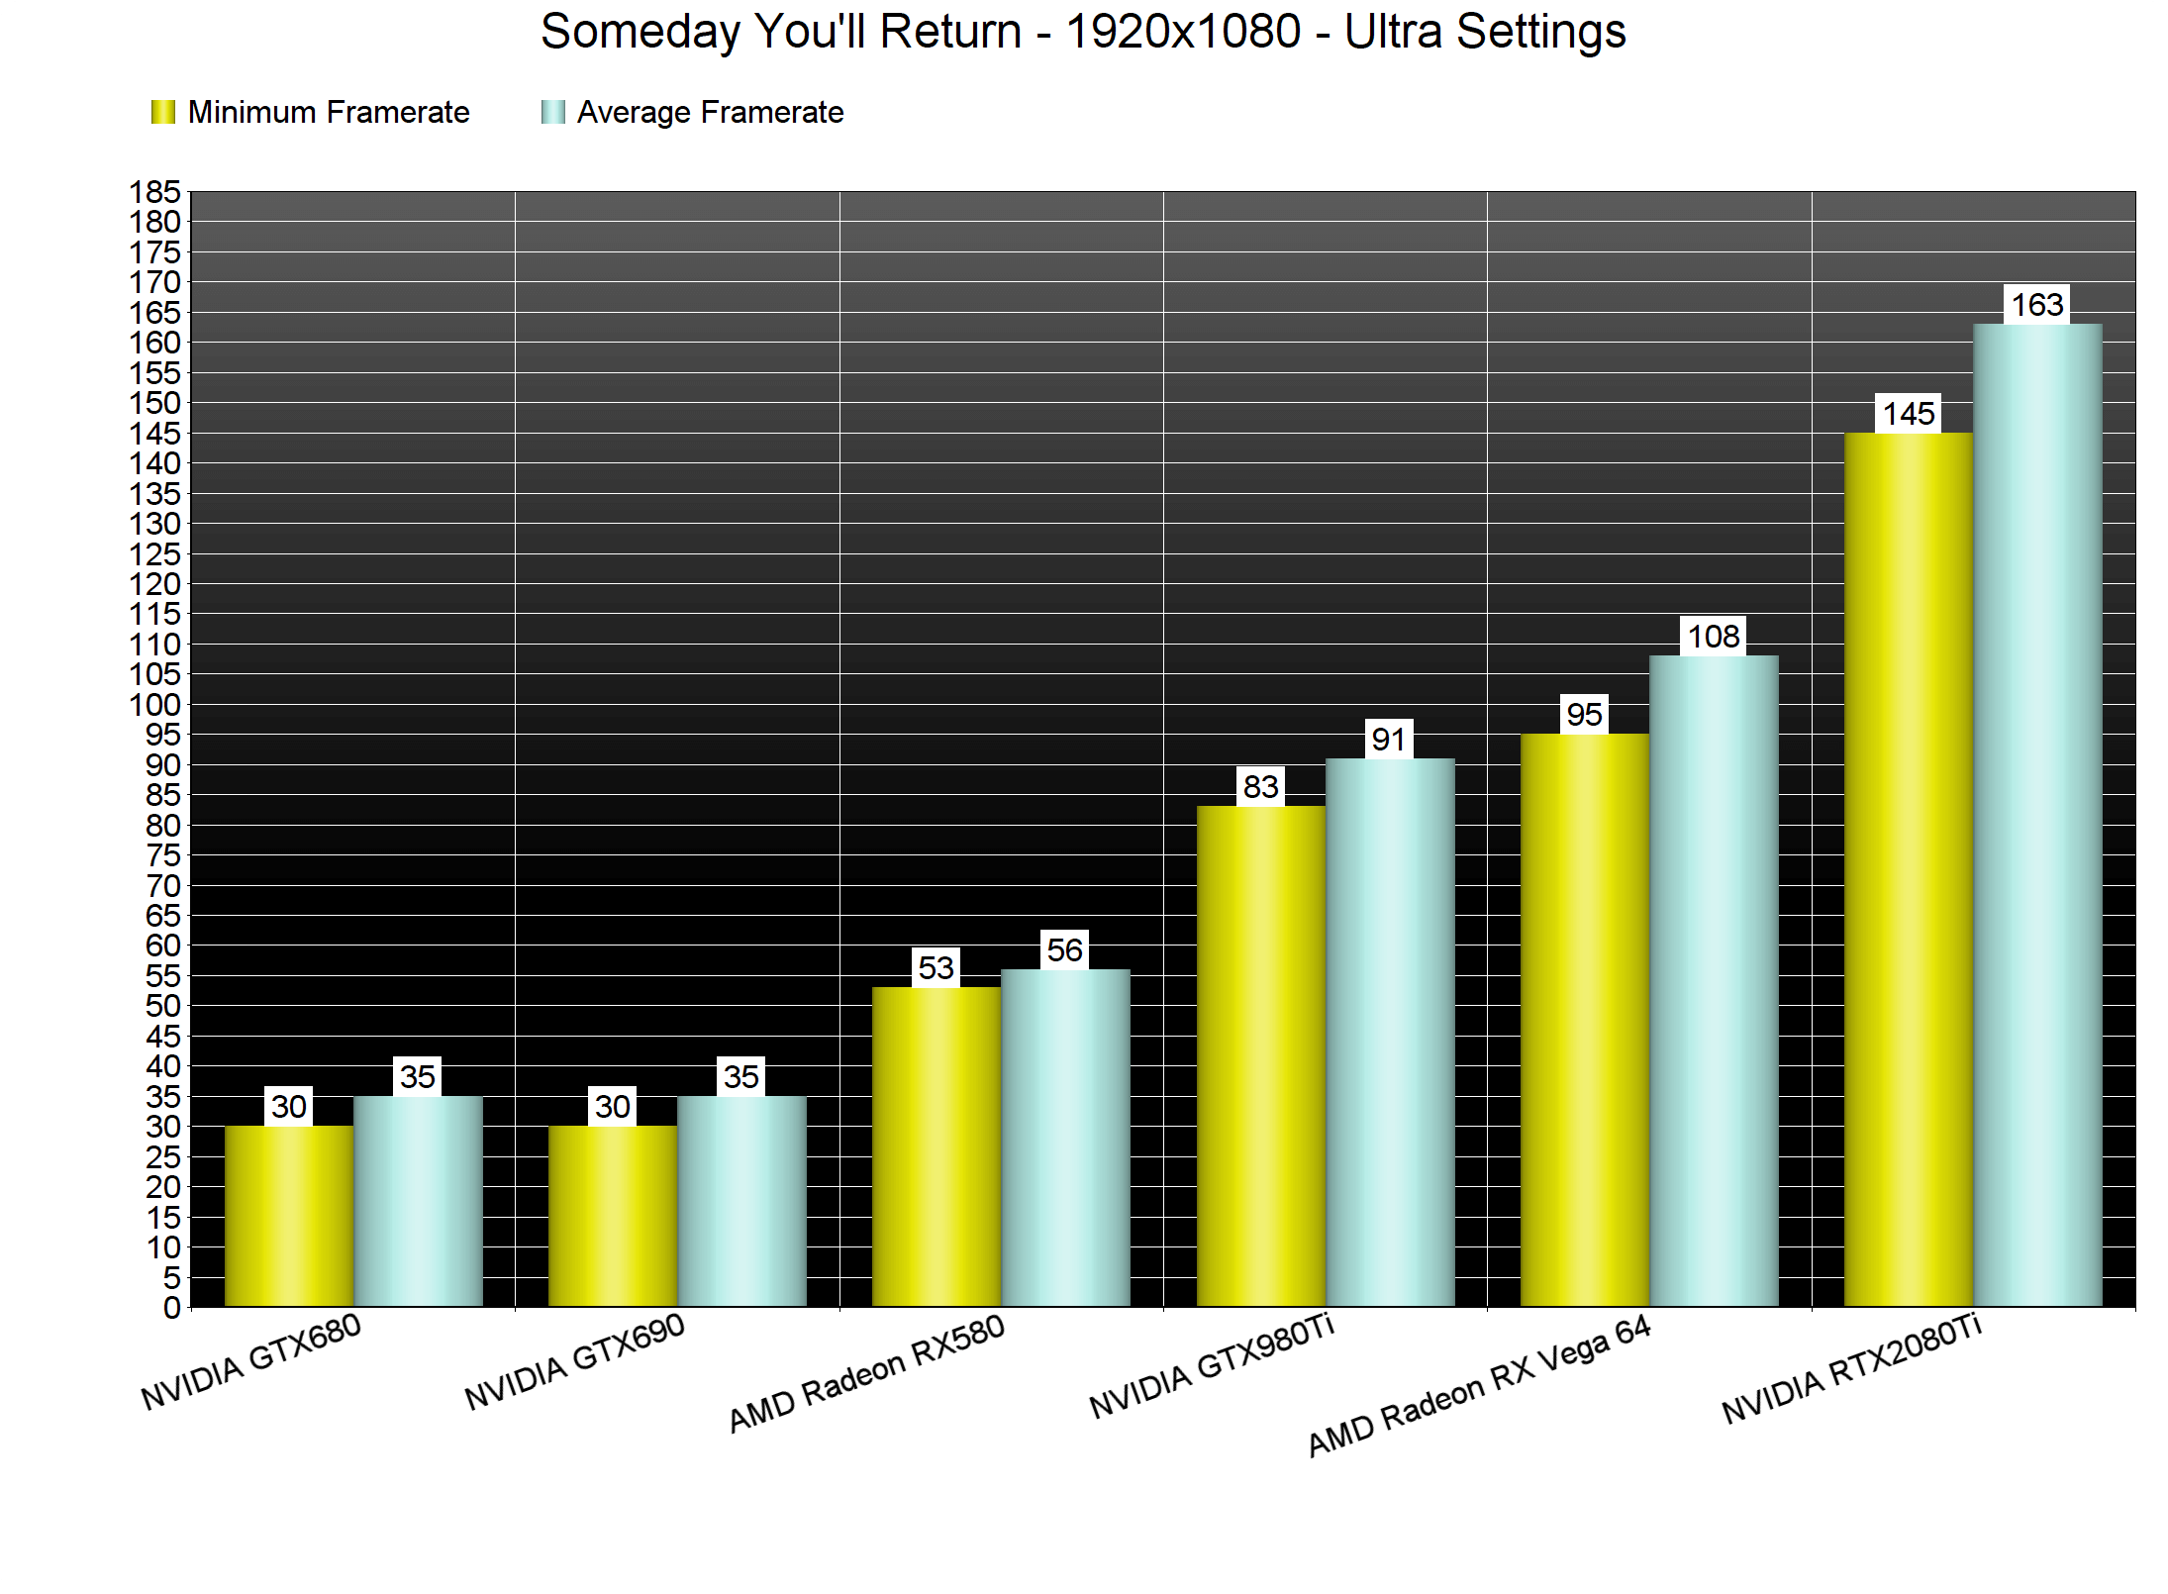Click the 163 data label on RTX2080Ti

(2037, 304)
